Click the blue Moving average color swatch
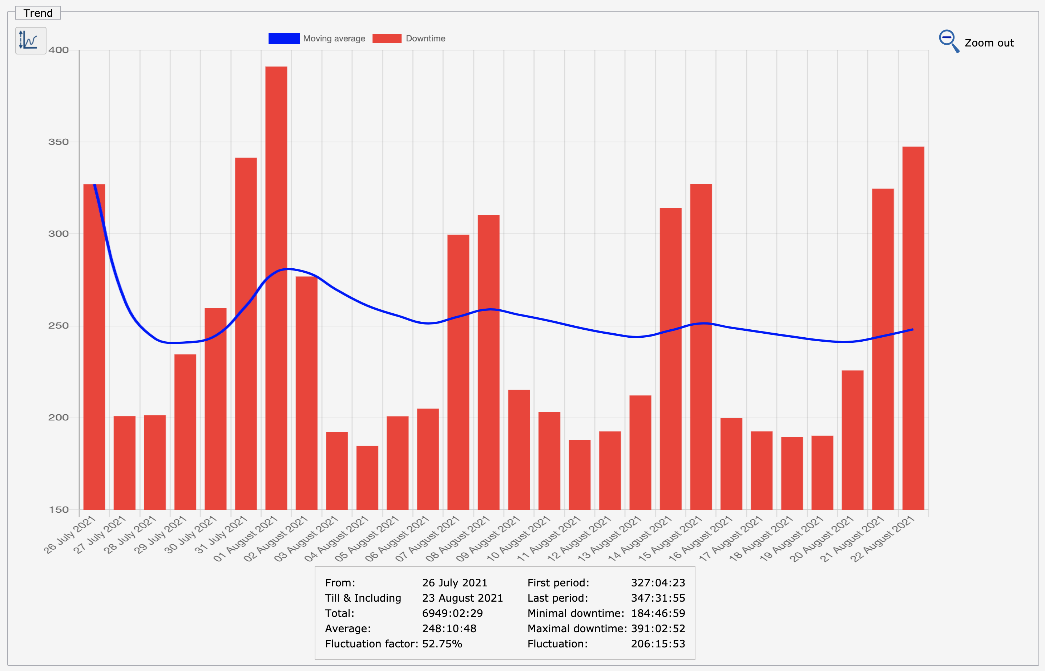The height and width of the screenshot is (671, 1045). 284,38
